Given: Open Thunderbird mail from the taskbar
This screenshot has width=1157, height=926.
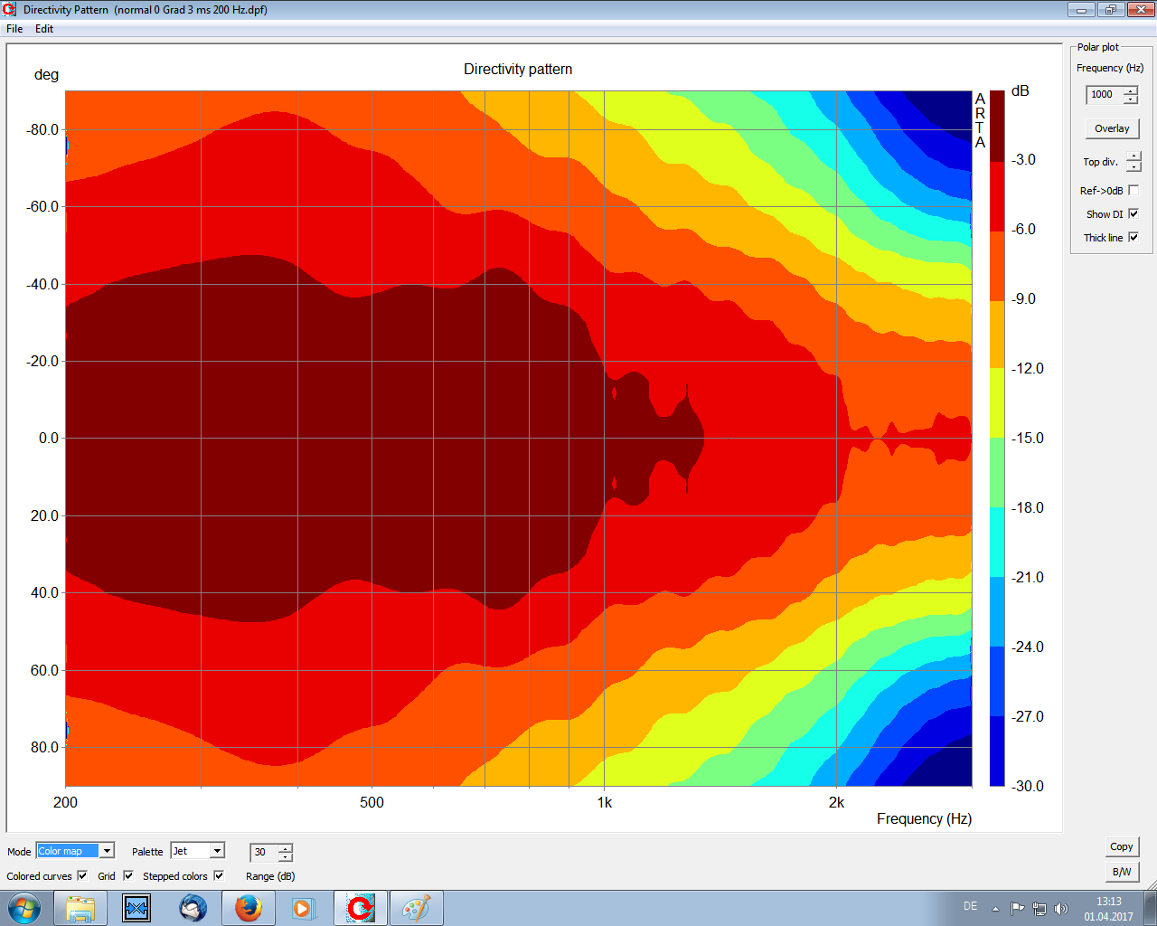Looking at the screenshot, I should tap(193, 907).
